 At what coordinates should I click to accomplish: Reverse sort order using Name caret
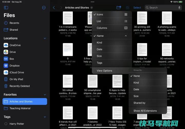tap(126, 36)
